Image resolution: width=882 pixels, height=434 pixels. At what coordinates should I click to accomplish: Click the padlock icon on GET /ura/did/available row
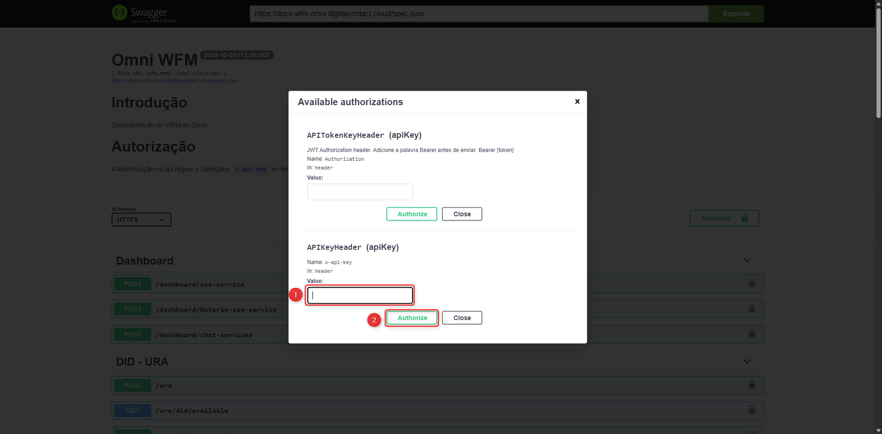coord(752,410)
